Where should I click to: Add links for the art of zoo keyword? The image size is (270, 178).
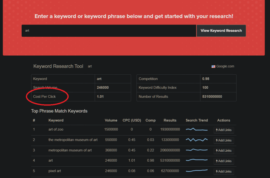tap(224, 130)
